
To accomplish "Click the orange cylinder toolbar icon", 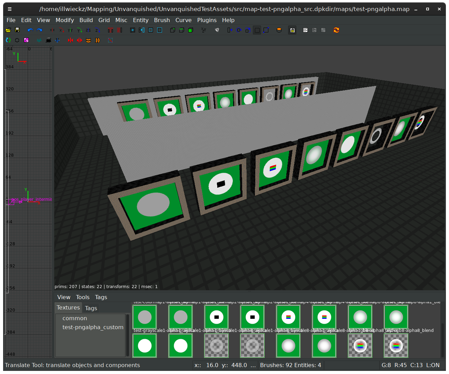I will 279,30.
